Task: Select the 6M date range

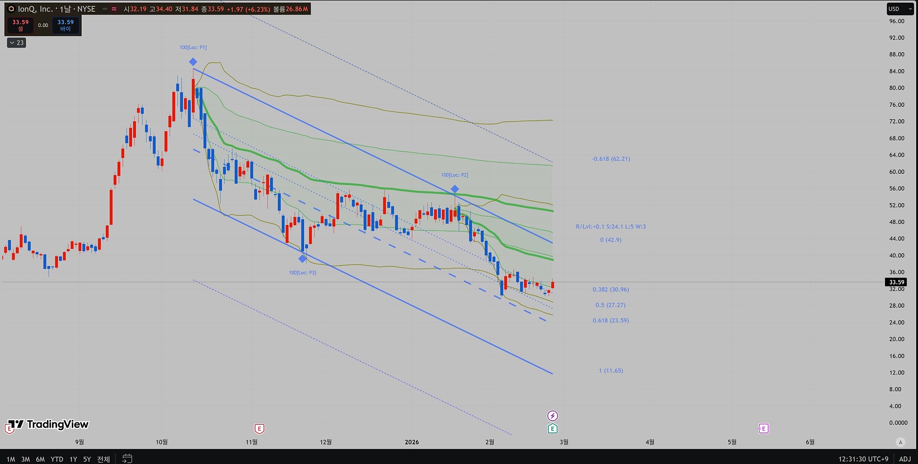Action: [40, 459]
